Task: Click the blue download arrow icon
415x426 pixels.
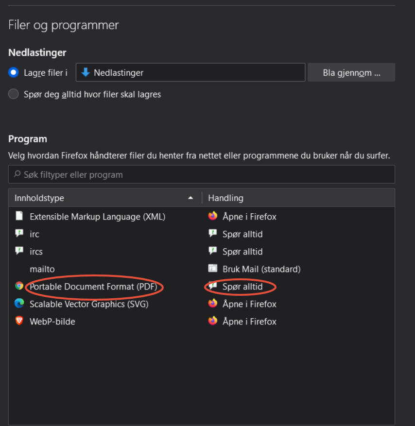Action: click(x=86, y=72)
